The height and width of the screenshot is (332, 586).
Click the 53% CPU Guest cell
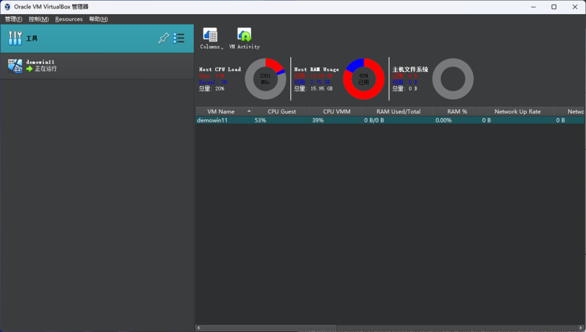tap(260, 120)
